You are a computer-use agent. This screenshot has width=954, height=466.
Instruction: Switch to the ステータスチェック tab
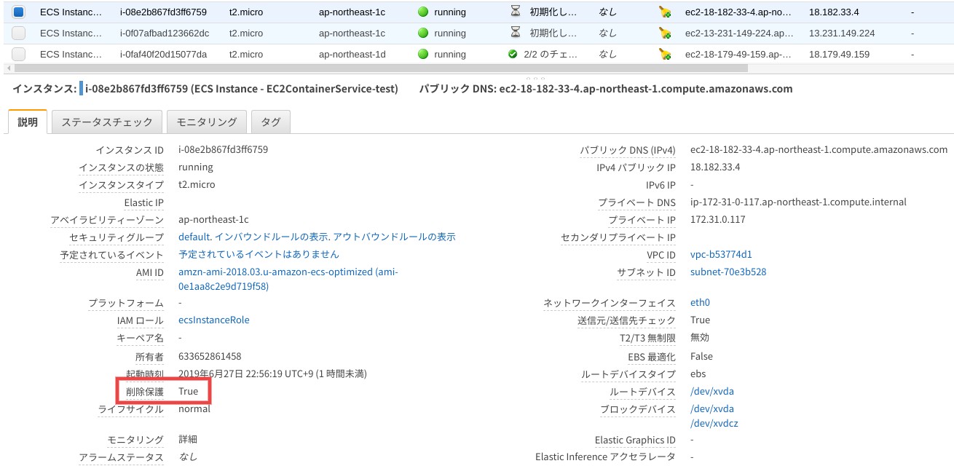click(x=107, y=122)
